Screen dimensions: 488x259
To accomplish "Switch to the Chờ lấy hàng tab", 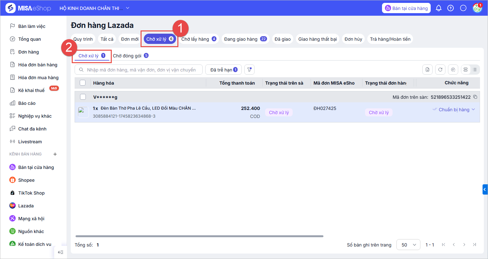I will [199, 39].
